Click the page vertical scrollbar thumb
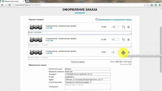The image size is (162, 91). click(161, 50)
